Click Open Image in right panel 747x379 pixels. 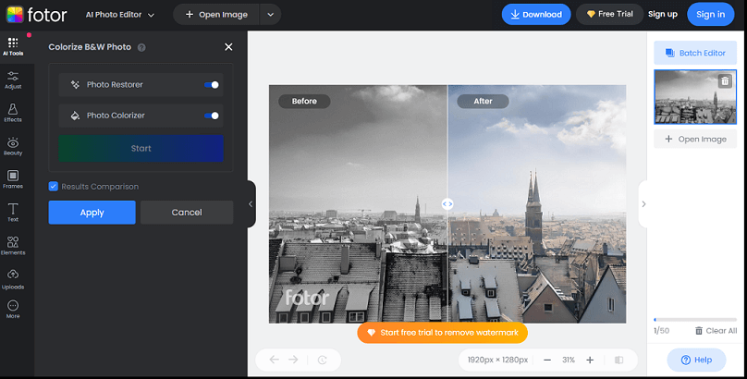tap(695, 139)
